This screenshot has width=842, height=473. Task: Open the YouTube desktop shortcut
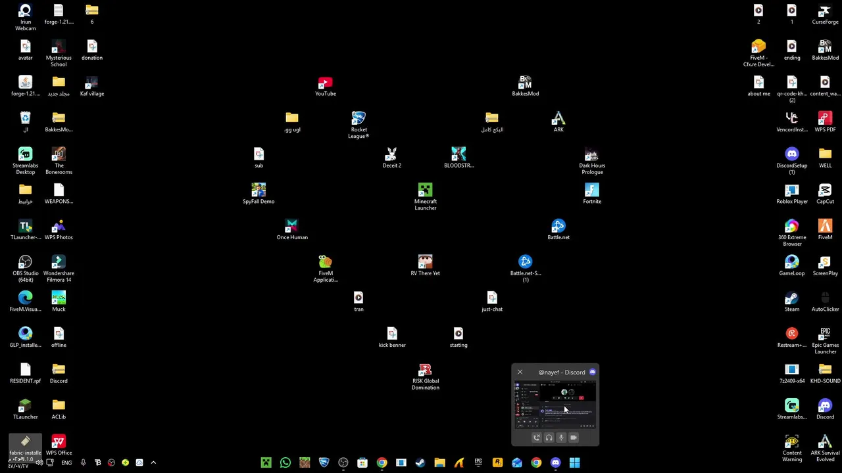pyautogui.click(x=325, y=86)
